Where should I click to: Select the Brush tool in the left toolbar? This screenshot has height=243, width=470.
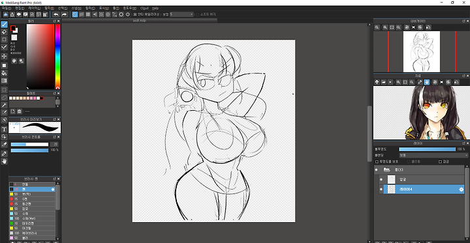(x=4, y=24)
